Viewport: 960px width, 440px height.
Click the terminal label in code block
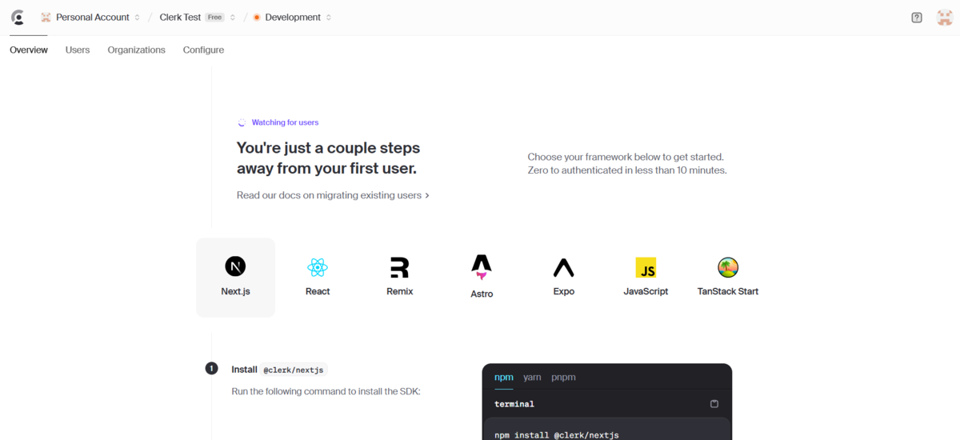click(514, 404)
